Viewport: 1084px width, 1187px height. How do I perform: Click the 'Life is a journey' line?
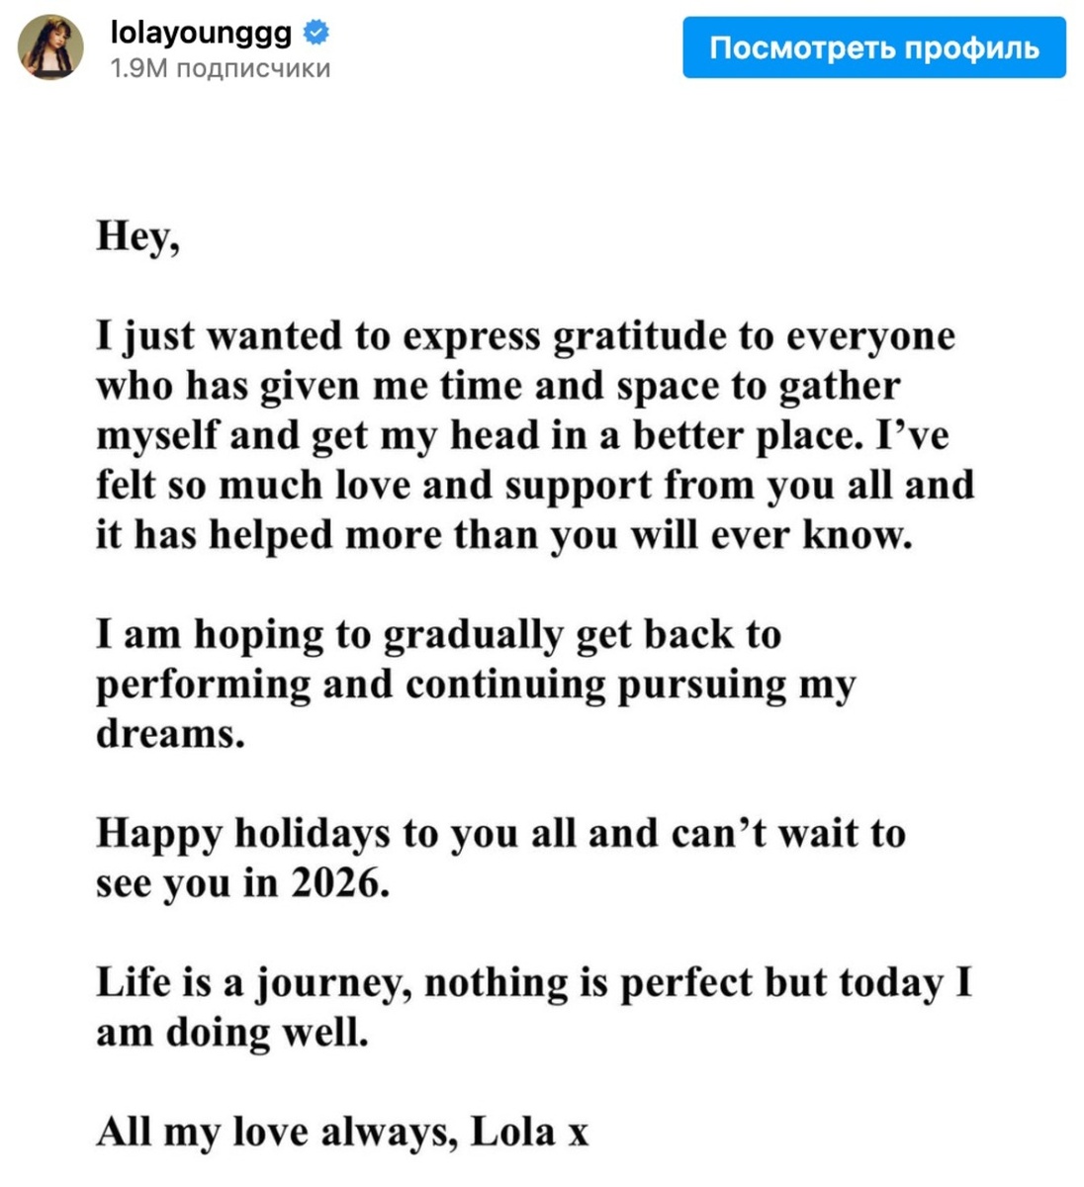(534, 983)
